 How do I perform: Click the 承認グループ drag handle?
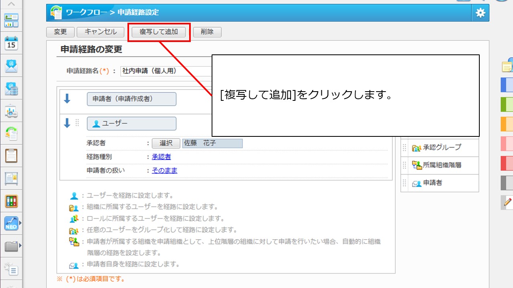click(404, 147)
